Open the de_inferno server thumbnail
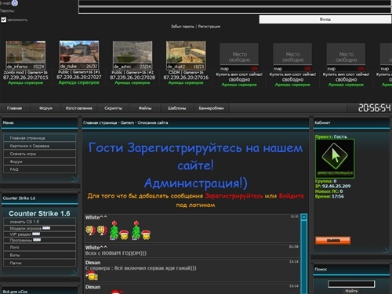Image resolution: width=392 pixels, height=294 pixels. 26,55
